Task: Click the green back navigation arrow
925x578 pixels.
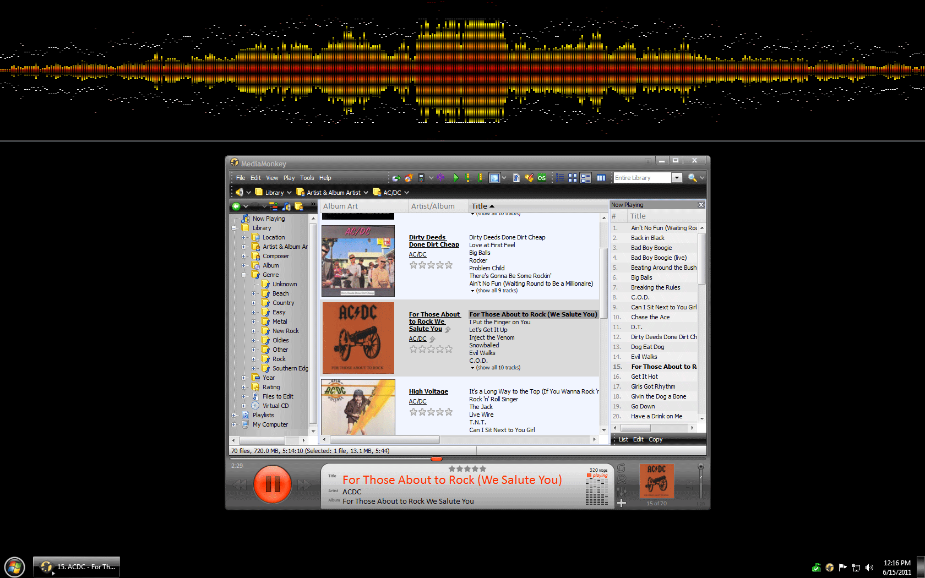Action: tap(236, 206)
